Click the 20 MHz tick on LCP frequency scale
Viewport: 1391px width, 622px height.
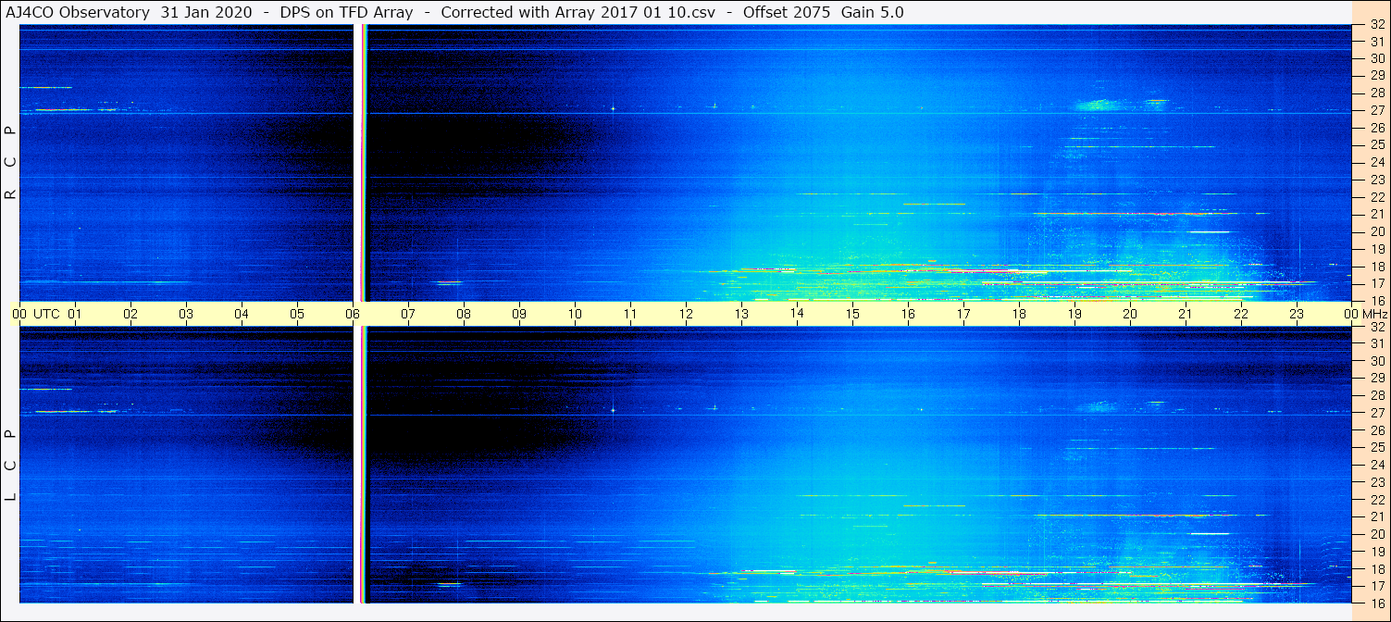click(x=1377, y=534)
